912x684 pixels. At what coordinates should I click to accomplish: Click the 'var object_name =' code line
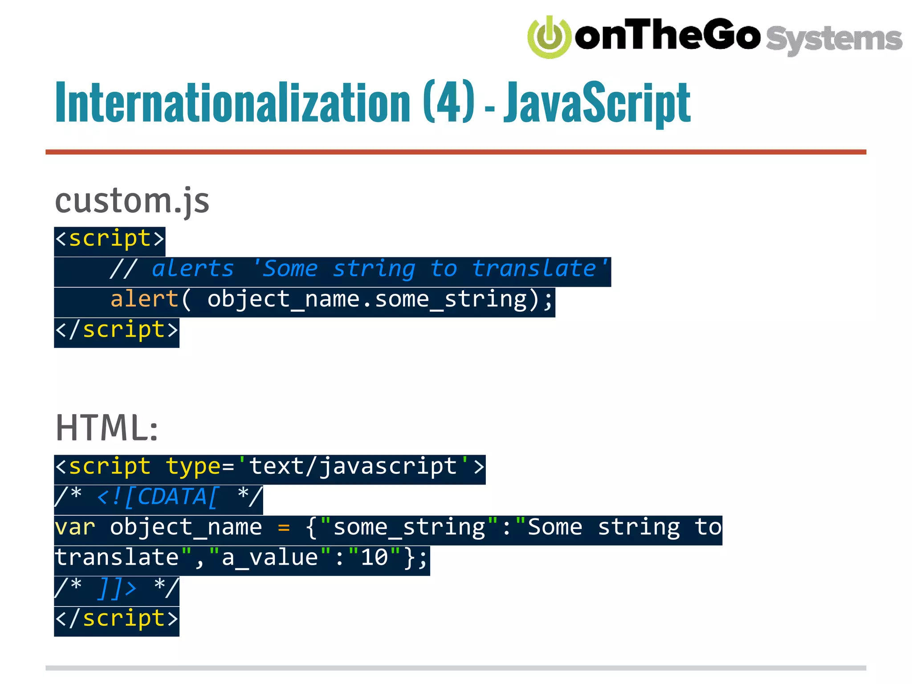[x=388, y=530]
